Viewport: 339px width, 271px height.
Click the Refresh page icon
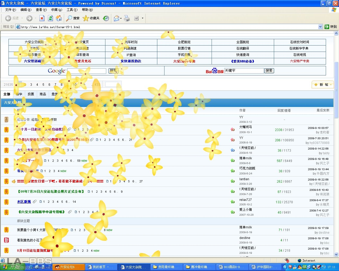[x=50, y=18]
